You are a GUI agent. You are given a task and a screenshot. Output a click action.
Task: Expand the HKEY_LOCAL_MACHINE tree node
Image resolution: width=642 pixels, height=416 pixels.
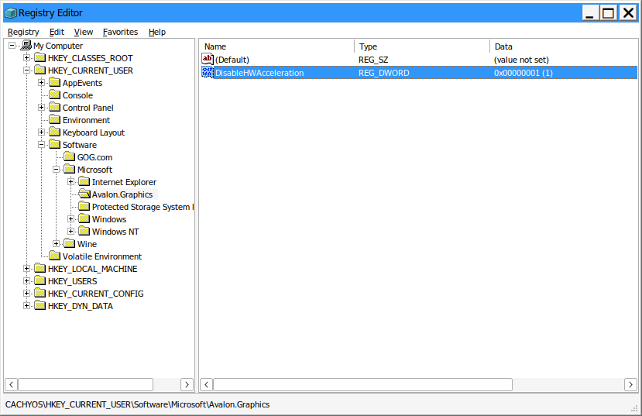click(27, 269)
